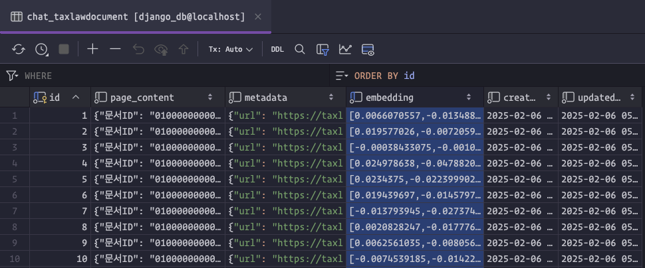Click the page_content column type icon

pyautogui.click(x=100, y=98)
